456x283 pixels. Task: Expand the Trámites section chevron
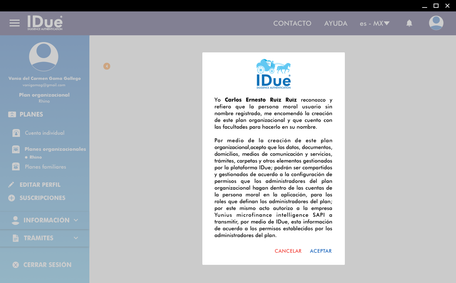(76, 238)
